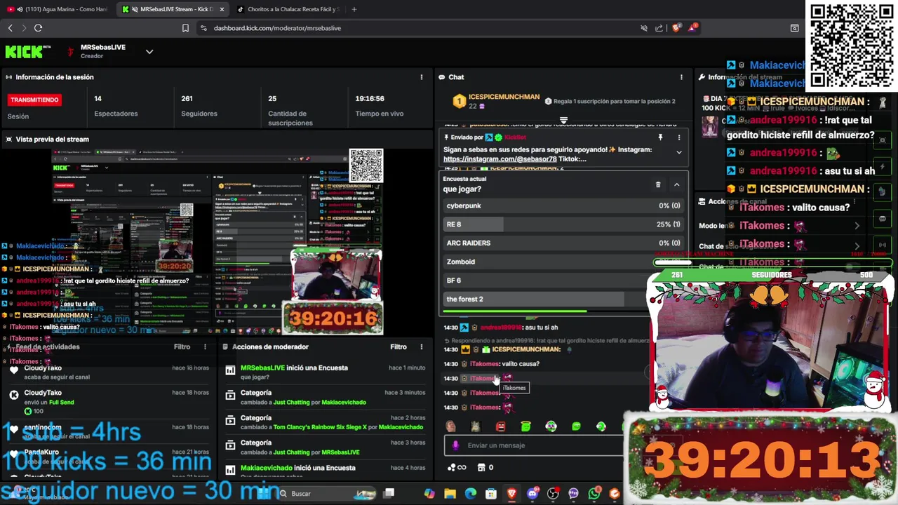
Task: Click the 261 Seguidores stat
Action: (199, 106)
